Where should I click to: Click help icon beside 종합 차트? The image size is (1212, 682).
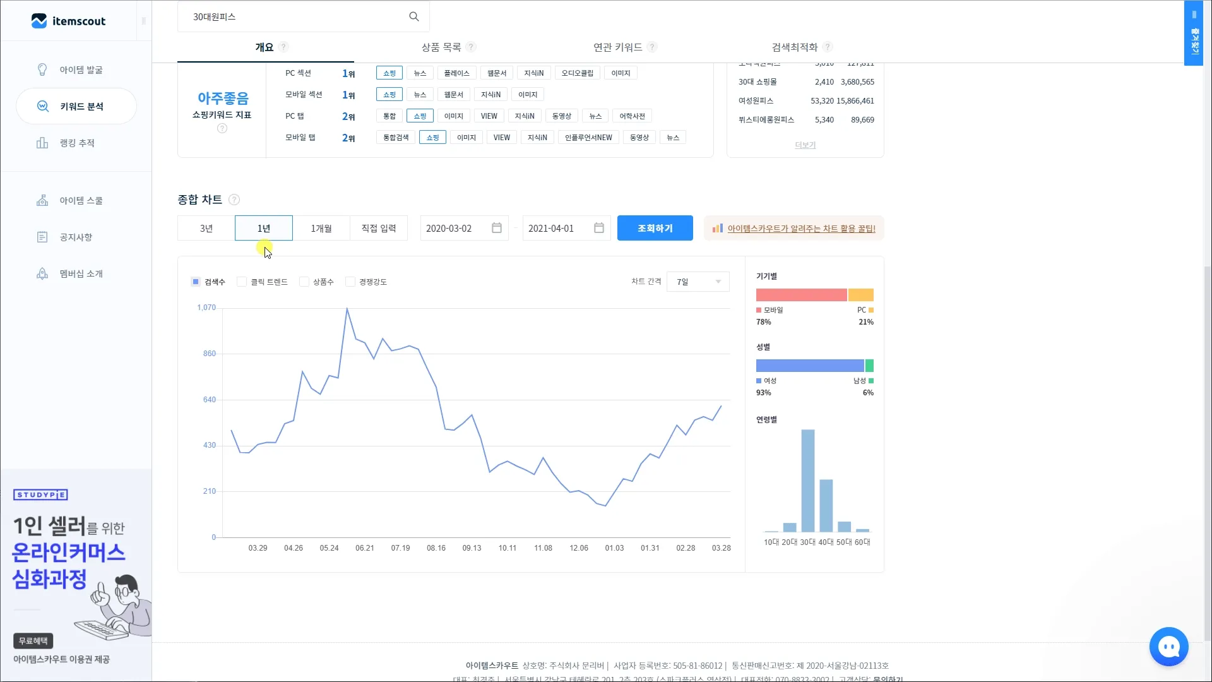click(x=234, y=200)
